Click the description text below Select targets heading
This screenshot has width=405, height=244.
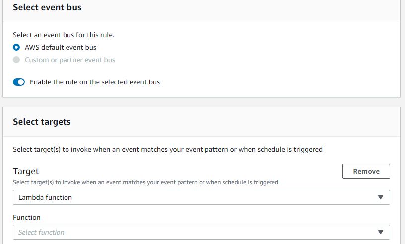coord(168,149)
